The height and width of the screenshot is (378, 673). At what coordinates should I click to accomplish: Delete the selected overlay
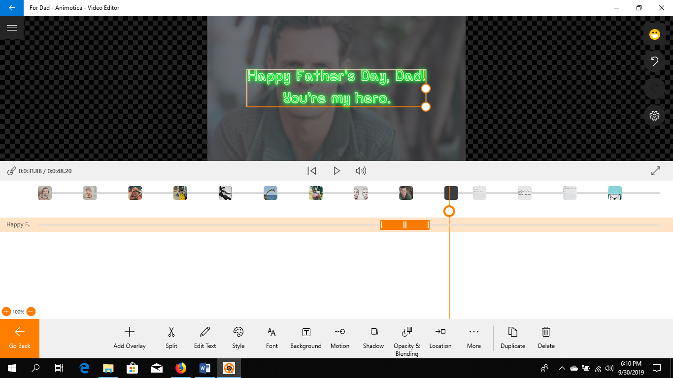tap(546, 338)
